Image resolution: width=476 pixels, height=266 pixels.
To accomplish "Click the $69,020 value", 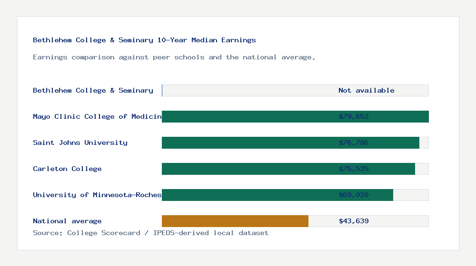I will [354, 195].
